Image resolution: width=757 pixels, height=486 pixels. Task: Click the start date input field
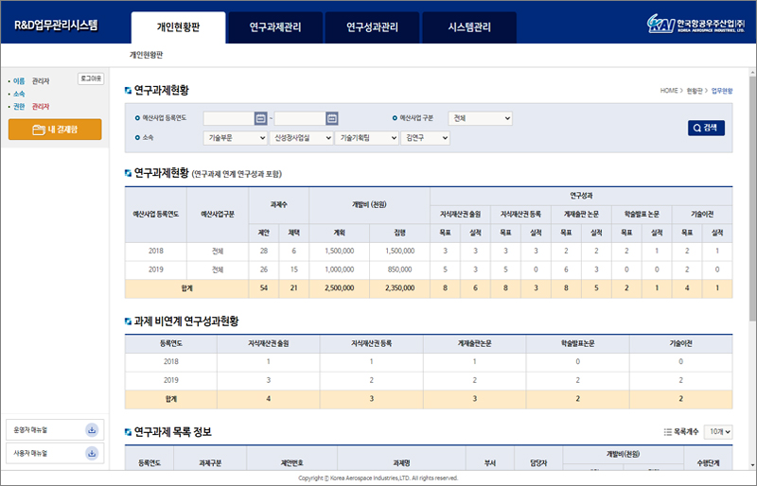[228, 118]
